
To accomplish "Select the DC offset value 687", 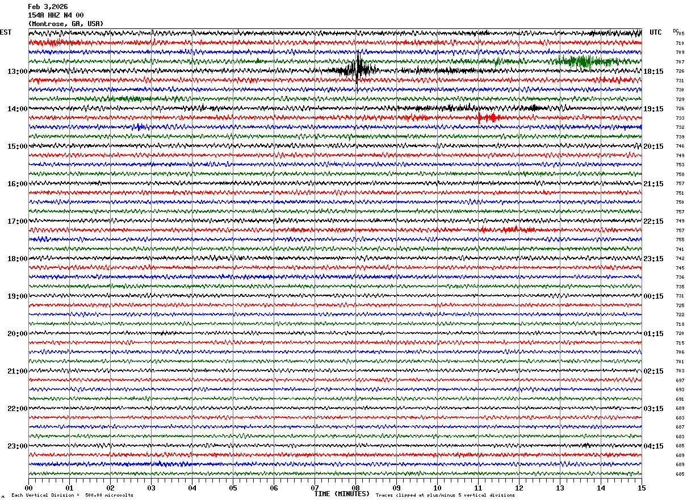I will coord(680,427).
